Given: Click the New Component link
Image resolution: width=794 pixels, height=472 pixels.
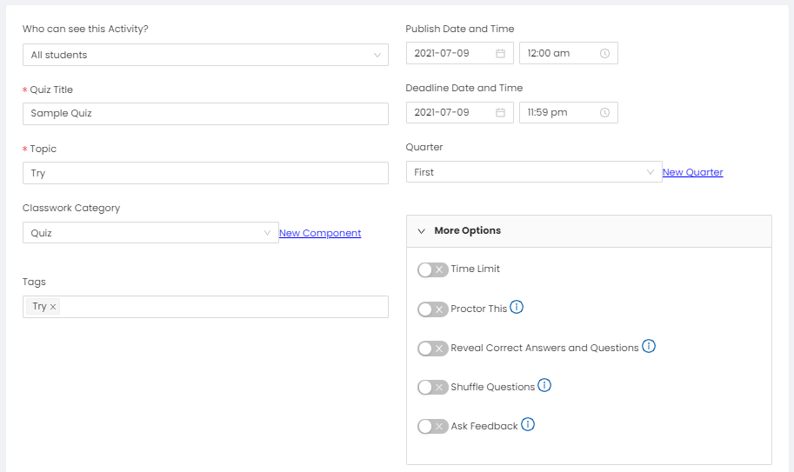Looking at the screenshot, I should [x=320, y=233].
